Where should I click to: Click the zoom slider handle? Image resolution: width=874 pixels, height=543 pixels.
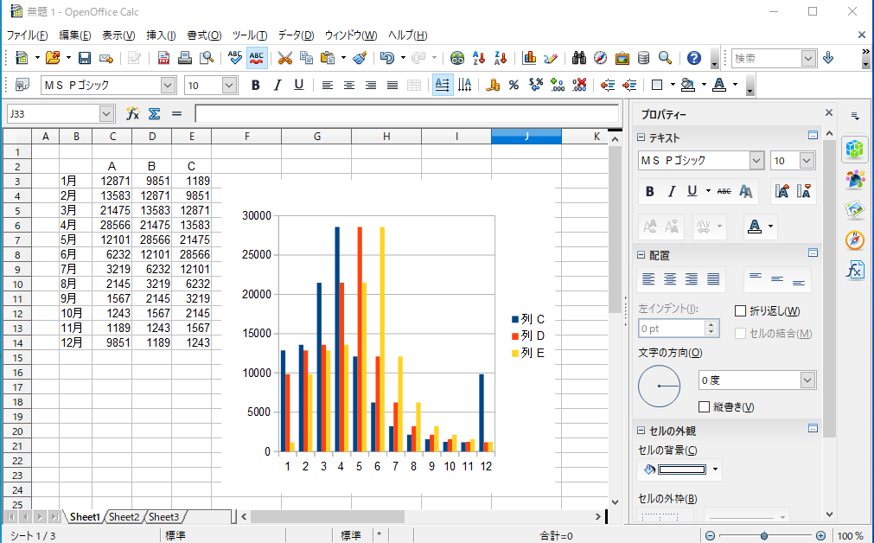point(764,536)
